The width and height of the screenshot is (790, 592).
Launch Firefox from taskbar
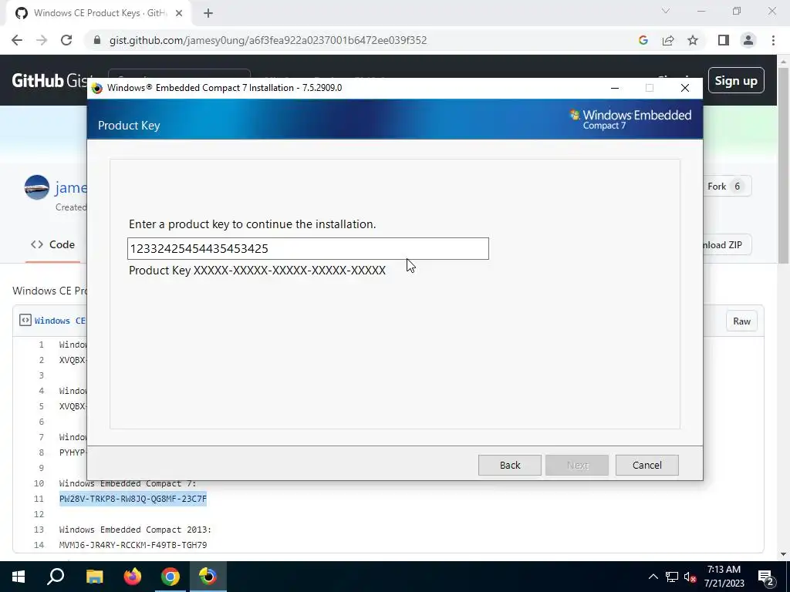click(x=133, y=577)
